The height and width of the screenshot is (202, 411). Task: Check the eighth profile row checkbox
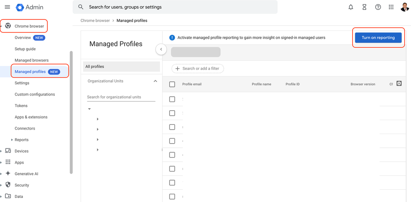[x=172, y=197]
